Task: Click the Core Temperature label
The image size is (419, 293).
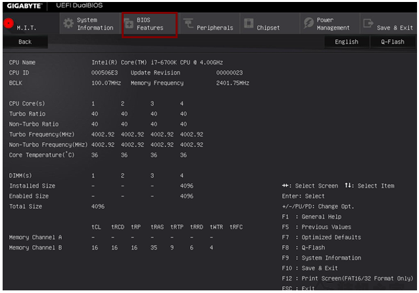Action: [41, 155]
